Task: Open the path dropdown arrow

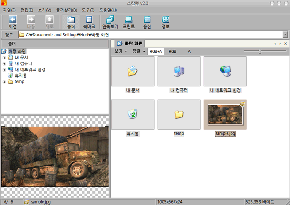Action: click(285, 34)
